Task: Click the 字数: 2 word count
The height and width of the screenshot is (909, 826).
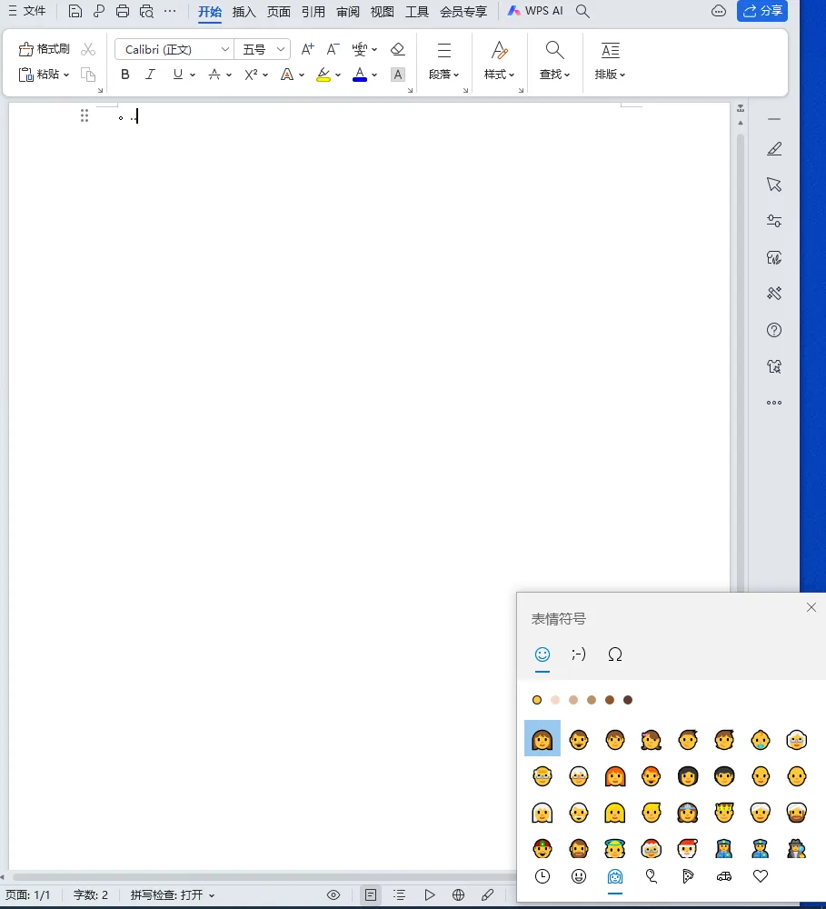Action: pyautogui.click(x=91, y=895)
